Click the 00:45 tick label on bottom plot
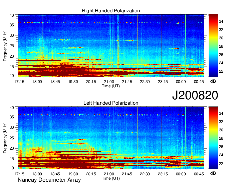 pyautogui.click(x=199, y=174)
